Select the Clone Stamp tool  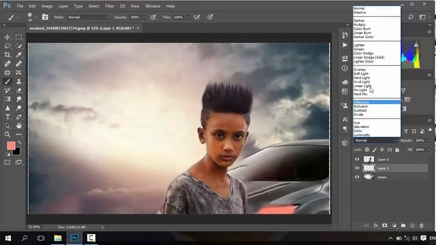tap(18, 82)
